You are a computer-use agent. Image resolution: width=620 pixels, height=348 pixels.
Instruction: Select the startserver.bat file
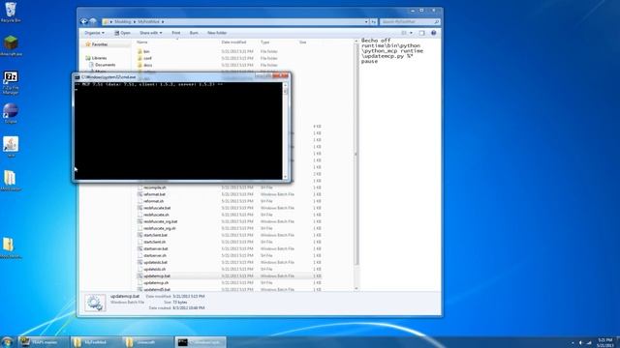(x=156, y=248)
